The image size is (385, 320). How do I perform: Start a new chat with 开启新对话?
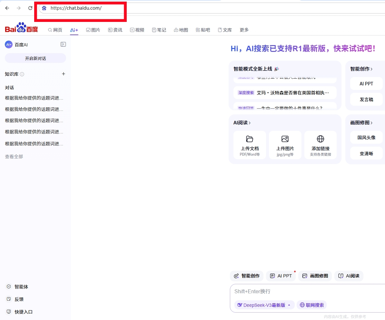(x=35, y=58)
